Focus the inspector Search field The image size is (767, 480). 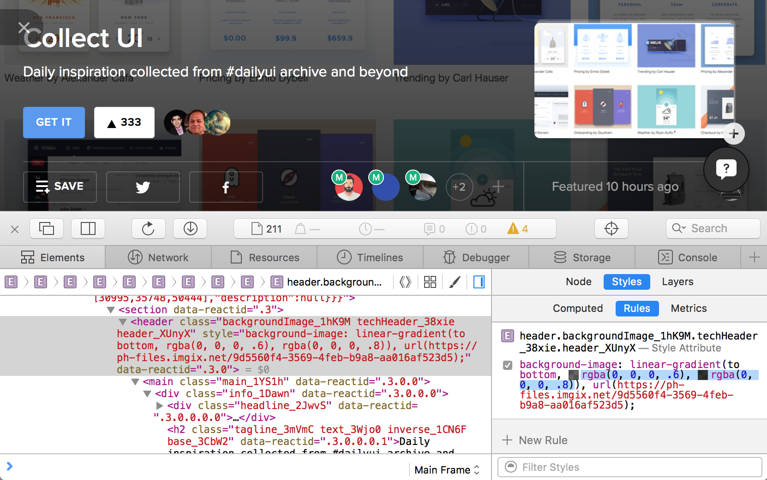click(x=713, y=228)
